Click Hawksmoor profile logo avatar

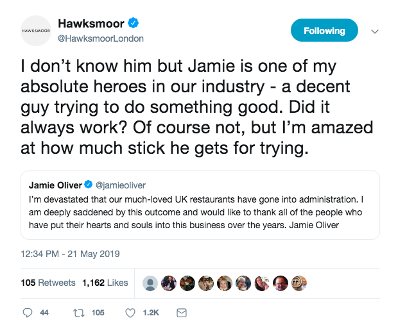point(36,30)
